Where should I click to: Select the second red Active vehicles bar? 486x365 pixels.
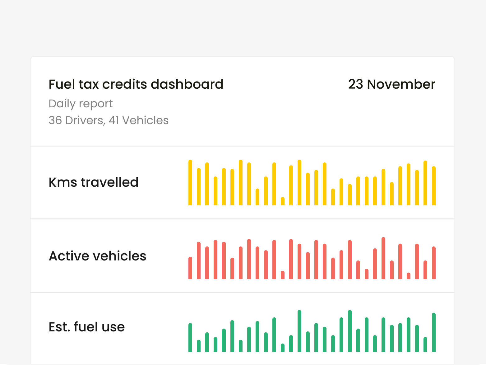pyautogui.click(x=199, y=260)
